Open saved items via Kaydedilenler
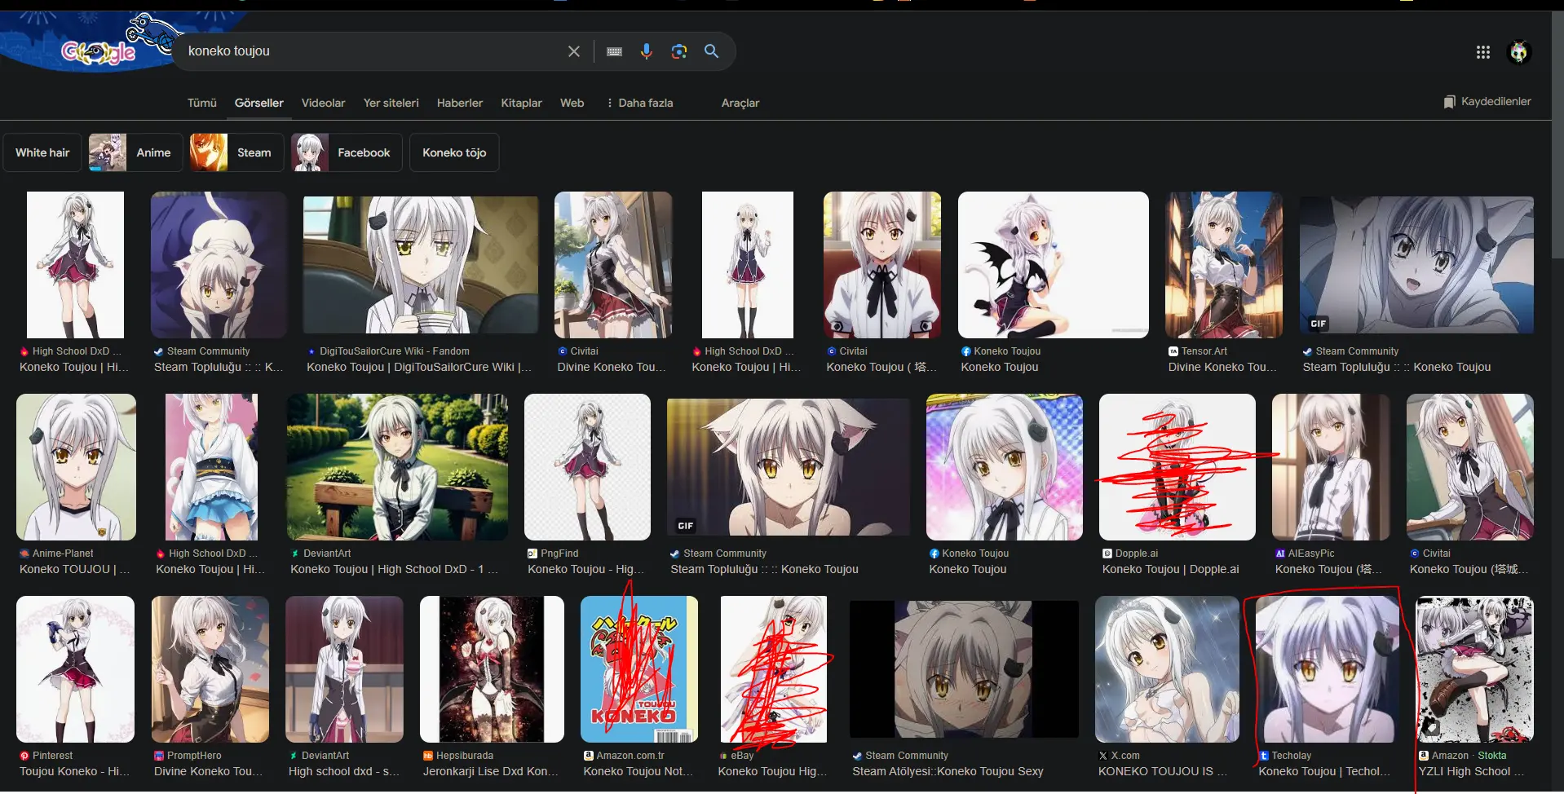This screenshot has width=1564, height=794. pyautogui.click(x=1487, y=102)
